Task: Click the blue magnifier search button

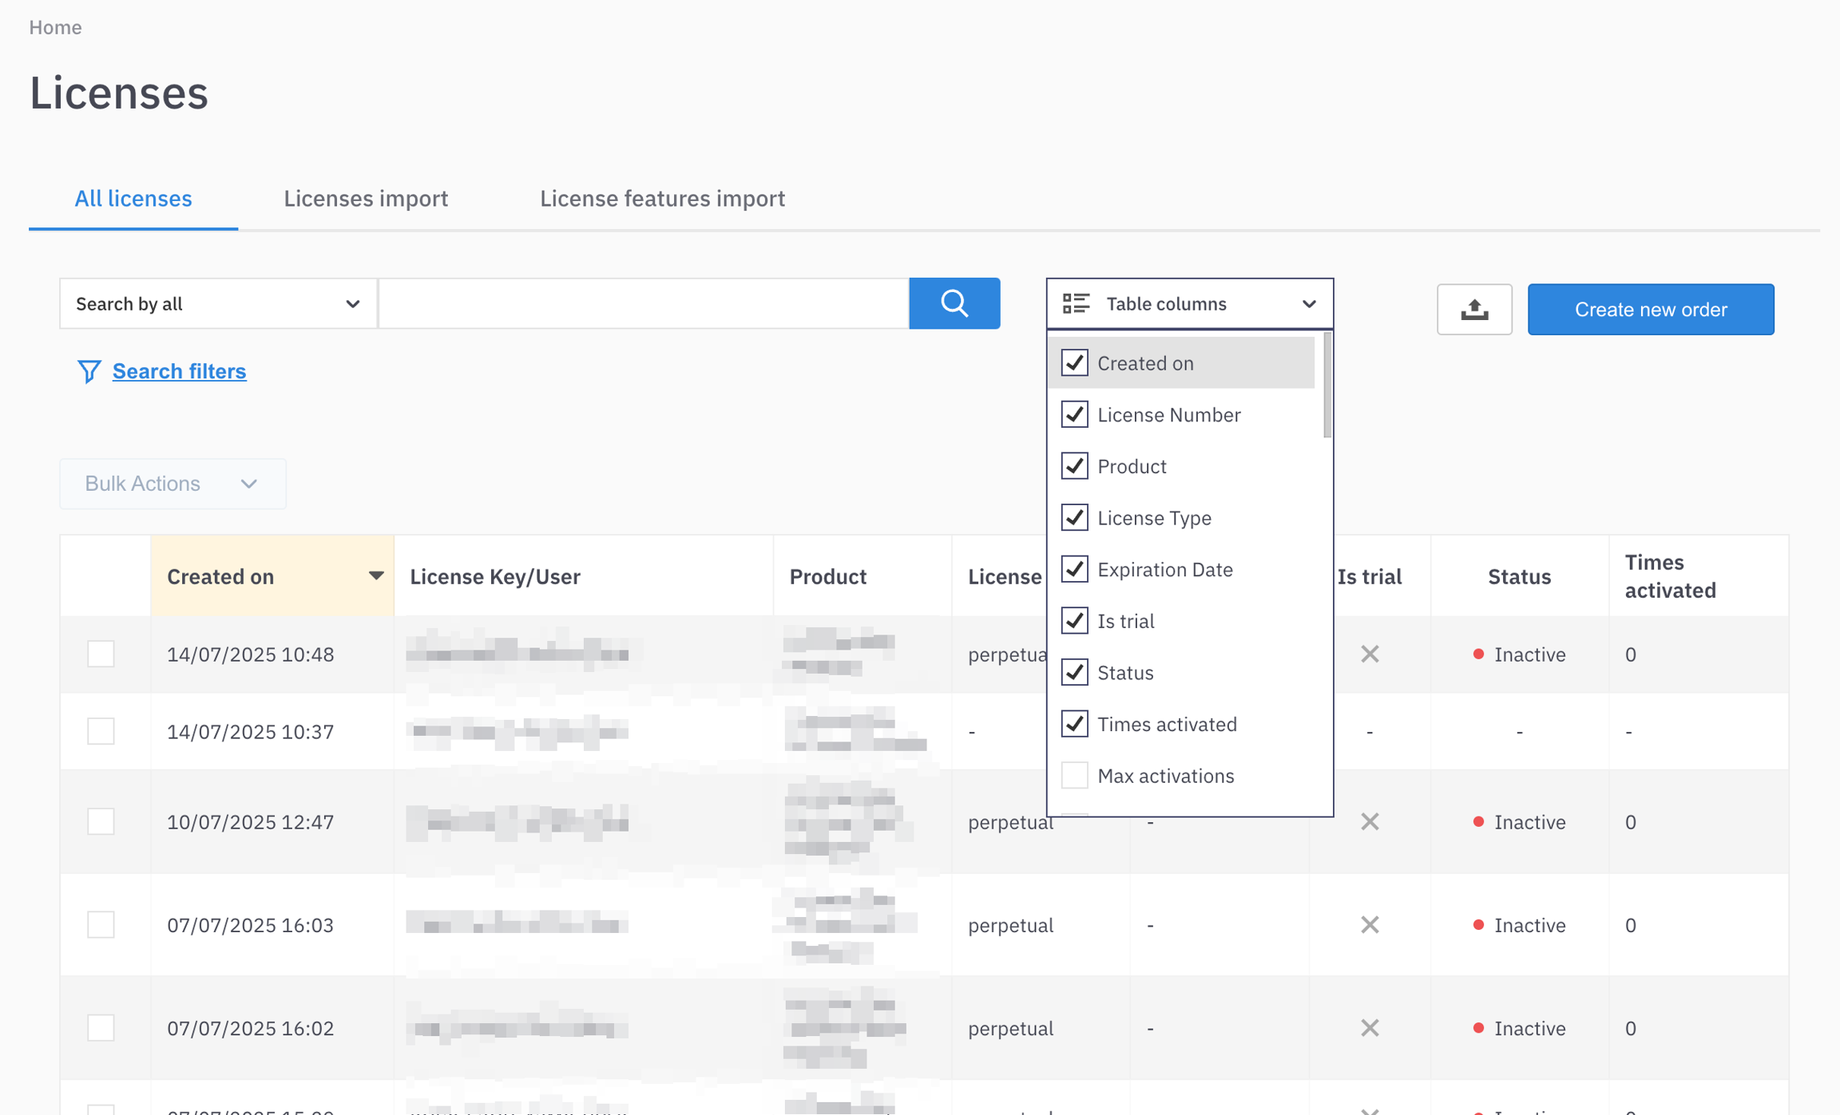Action: 954,303
